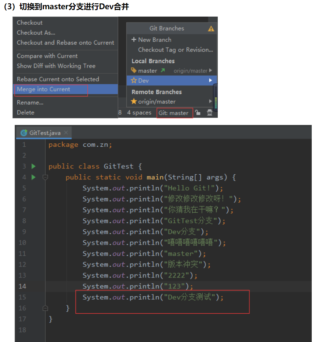Select Checkout and Rebase onto Current
Screen dimensions: 318x342
[66, 42]
